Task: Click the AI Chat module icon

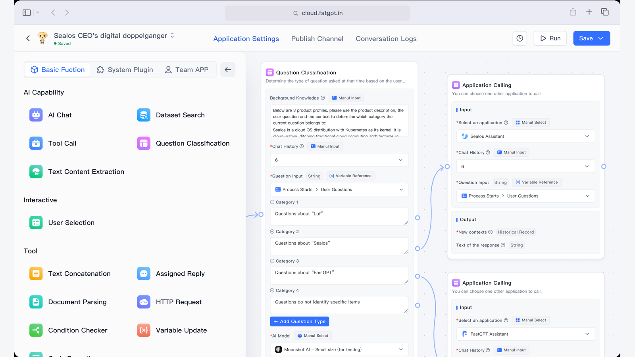Action: tap(36, 115)
